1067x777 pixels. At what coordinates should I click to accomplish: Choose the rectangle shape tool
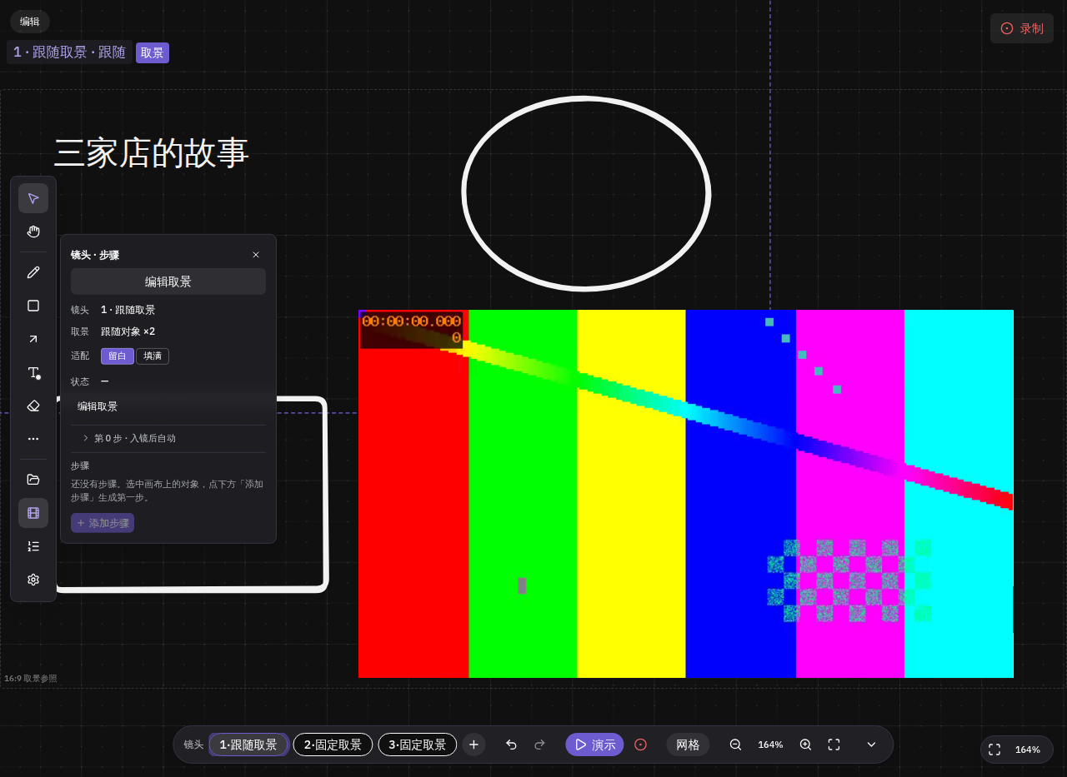[x=33, y=306]
